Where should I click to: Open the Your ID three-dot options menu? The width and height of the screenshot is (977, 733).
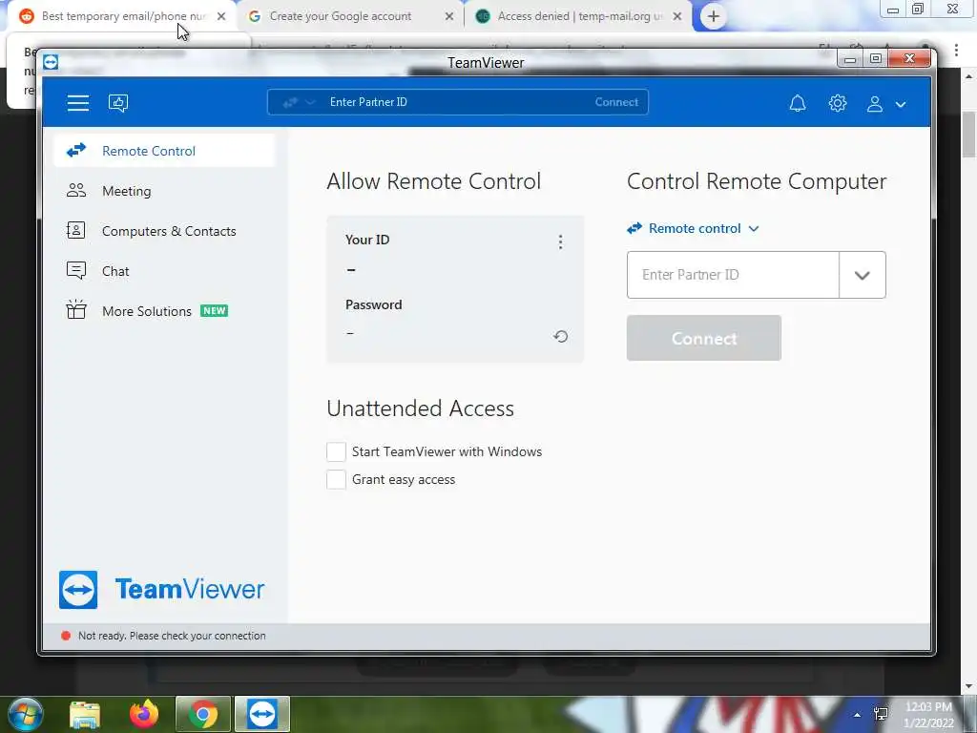[560, 241]
